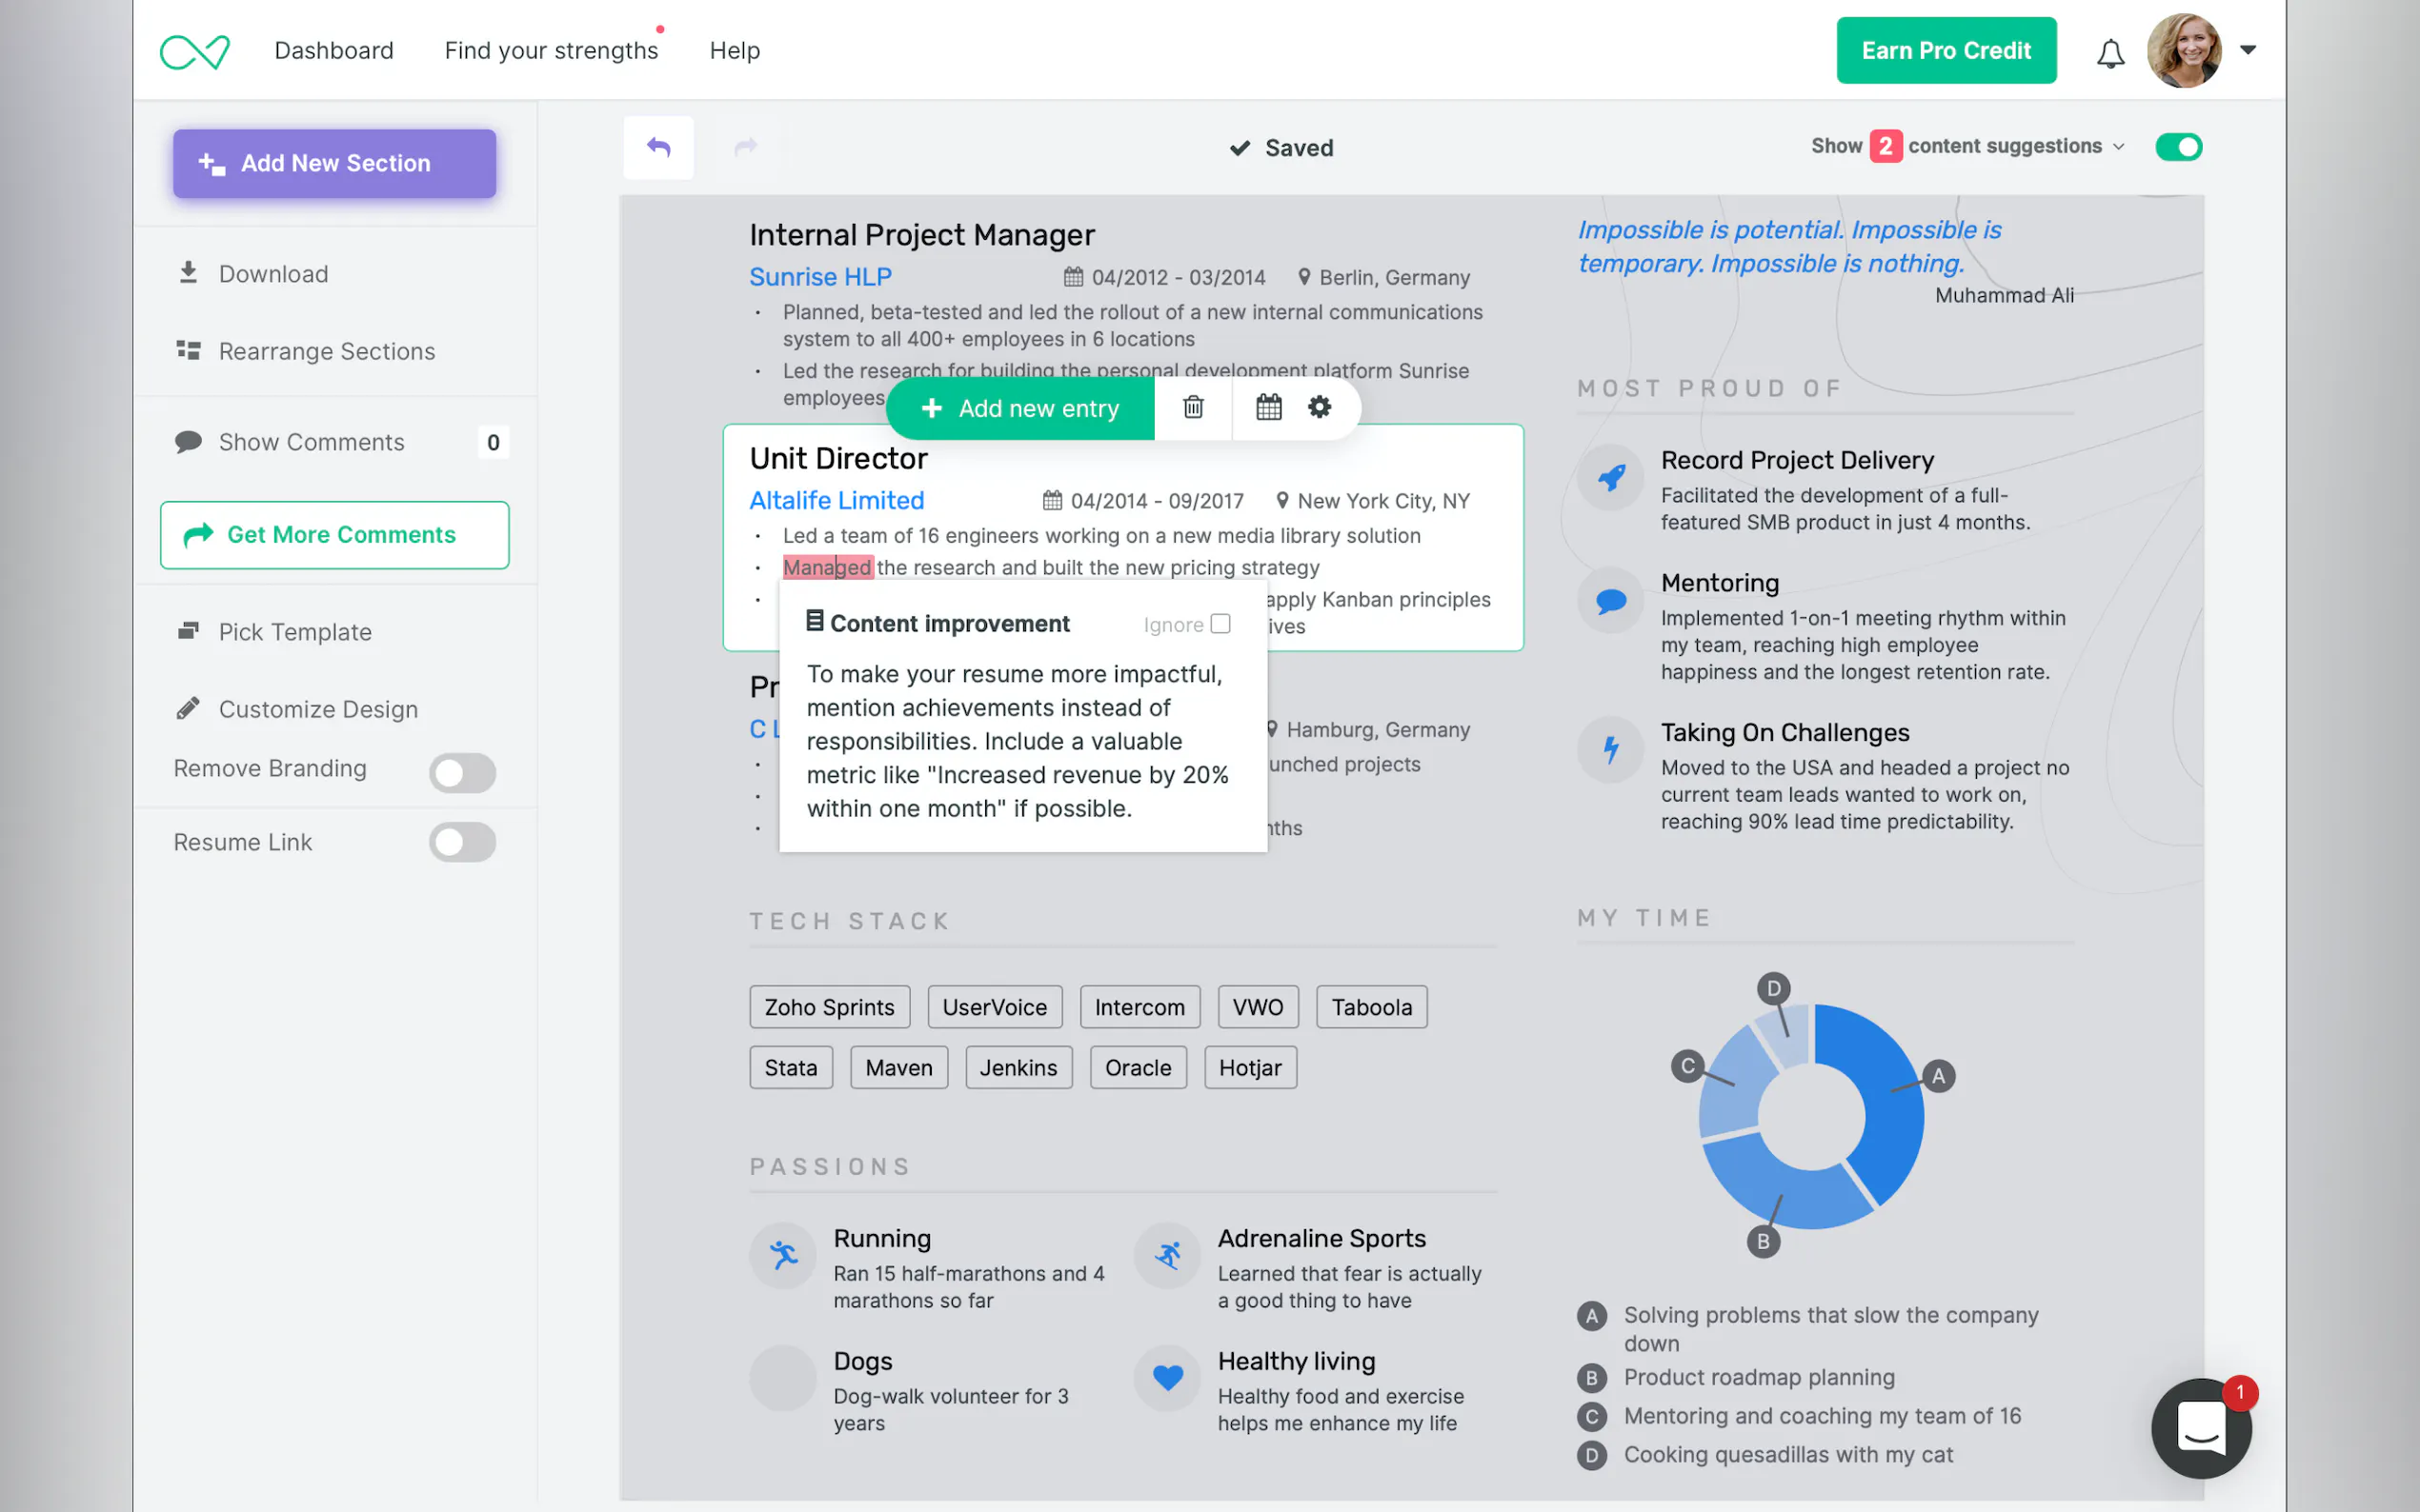Check the Ignore checkbox in suggestion popup
2420x1512 pixels.
(x=1220, y=623)
